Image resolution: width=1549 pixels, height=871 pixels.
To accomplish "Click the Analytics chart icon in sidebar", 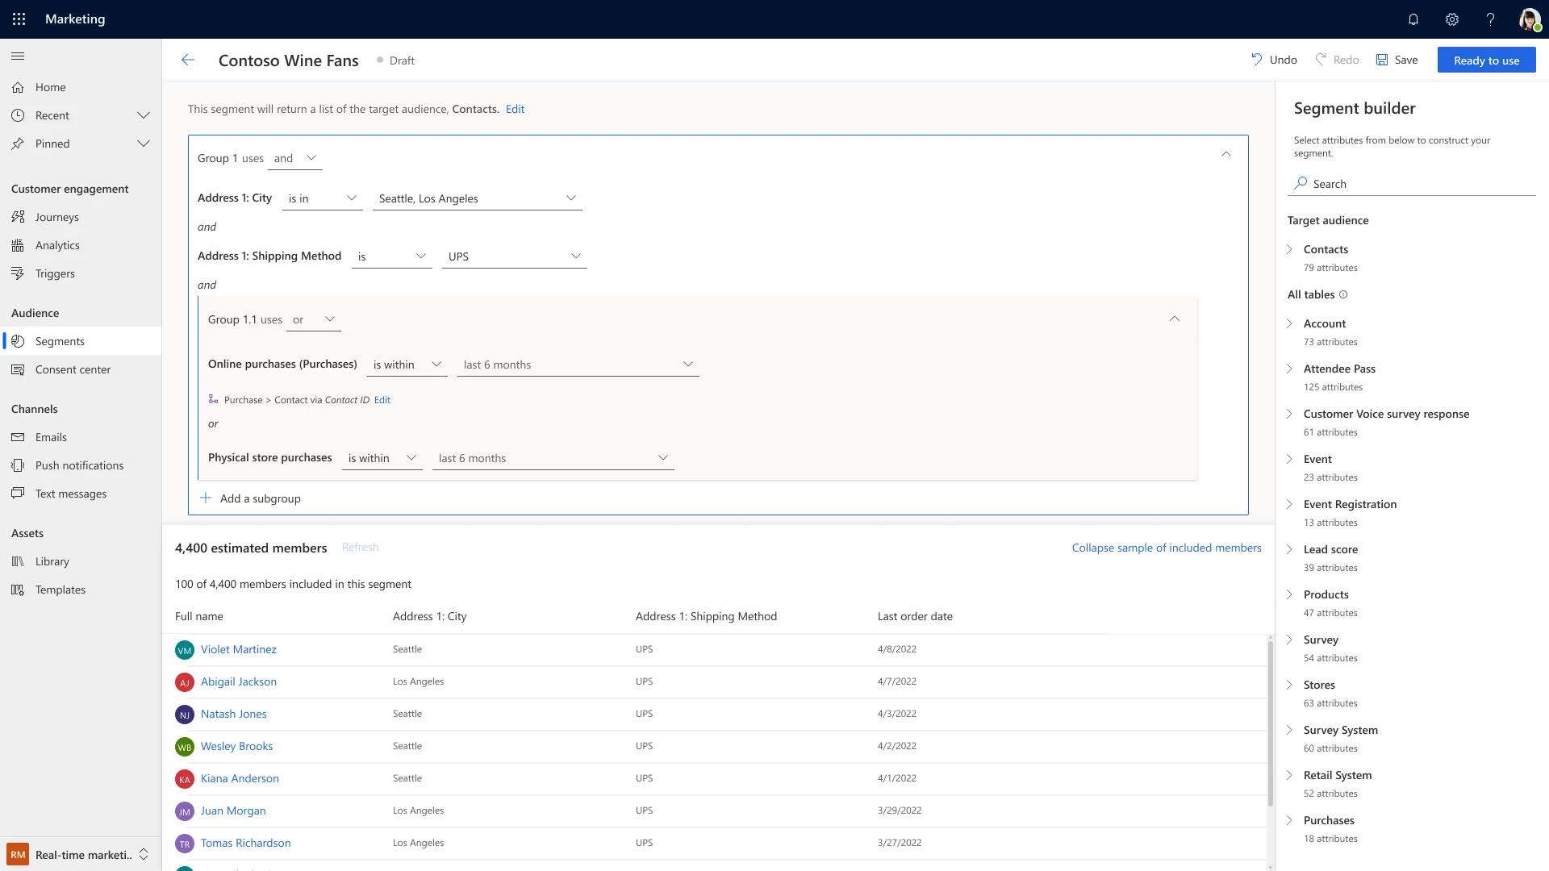I will point(18,244).
